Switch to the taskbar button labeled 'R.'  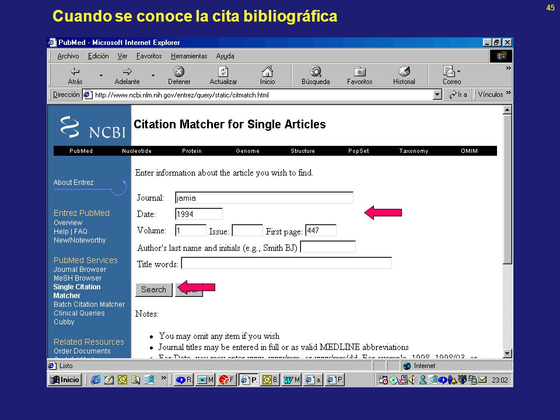click(184, 380)
